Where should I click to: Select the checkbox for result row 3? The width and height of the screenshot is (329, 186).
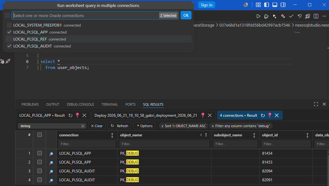(39, 171)
